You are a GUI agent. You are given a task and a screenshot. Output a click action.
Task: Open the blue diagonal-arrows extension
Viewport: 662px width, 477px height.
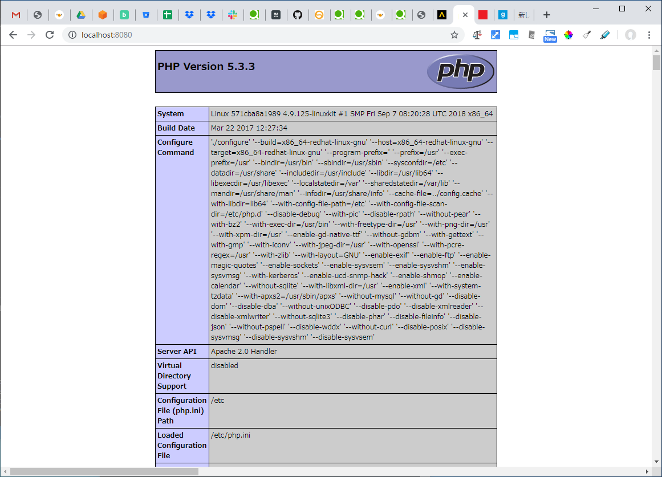(496, 35)
